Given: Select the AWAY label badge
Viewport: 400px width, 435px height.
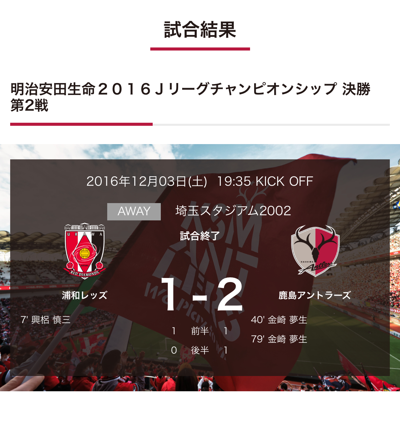Looking at the screenshot, I should point(134,212).
